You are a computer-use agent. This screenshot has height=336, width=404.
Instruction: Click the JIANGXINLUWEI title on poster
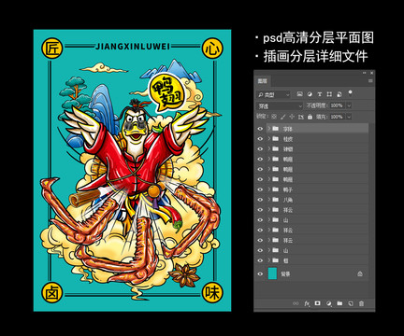[133, 47]
